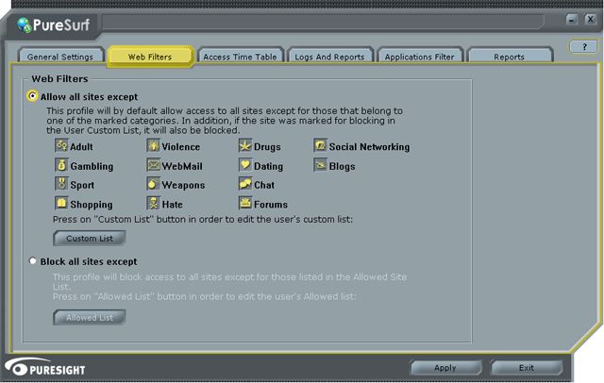604x383 pixels.
Task: Select Block all sites except option
Action: (x=33, y=261)
